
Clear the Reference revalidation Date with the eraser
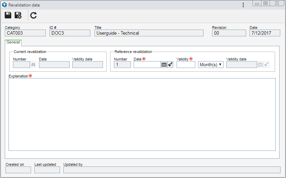(x=170, y=65)
